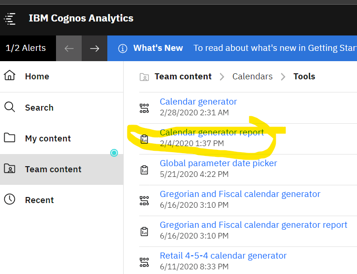
Task: Open Home from the sidebar
Action: tap(37, 77)
